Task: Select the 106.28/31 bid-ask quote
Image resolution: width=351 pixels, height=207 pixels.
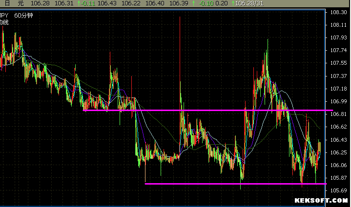Action: [x=249, y=3]
